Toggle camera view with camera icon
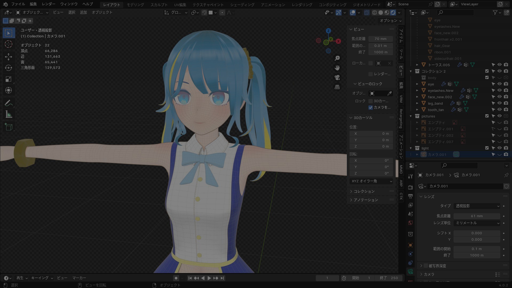 [337, 77]
